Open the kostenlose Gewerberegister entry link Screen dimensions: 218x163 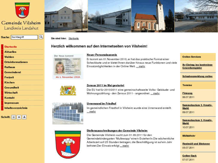pyautogui.click(x=197, y=66)
